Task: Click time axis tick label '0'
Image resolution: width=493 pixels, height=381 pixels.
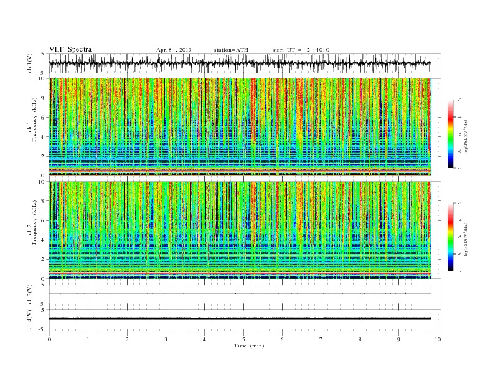Action: 49,339
